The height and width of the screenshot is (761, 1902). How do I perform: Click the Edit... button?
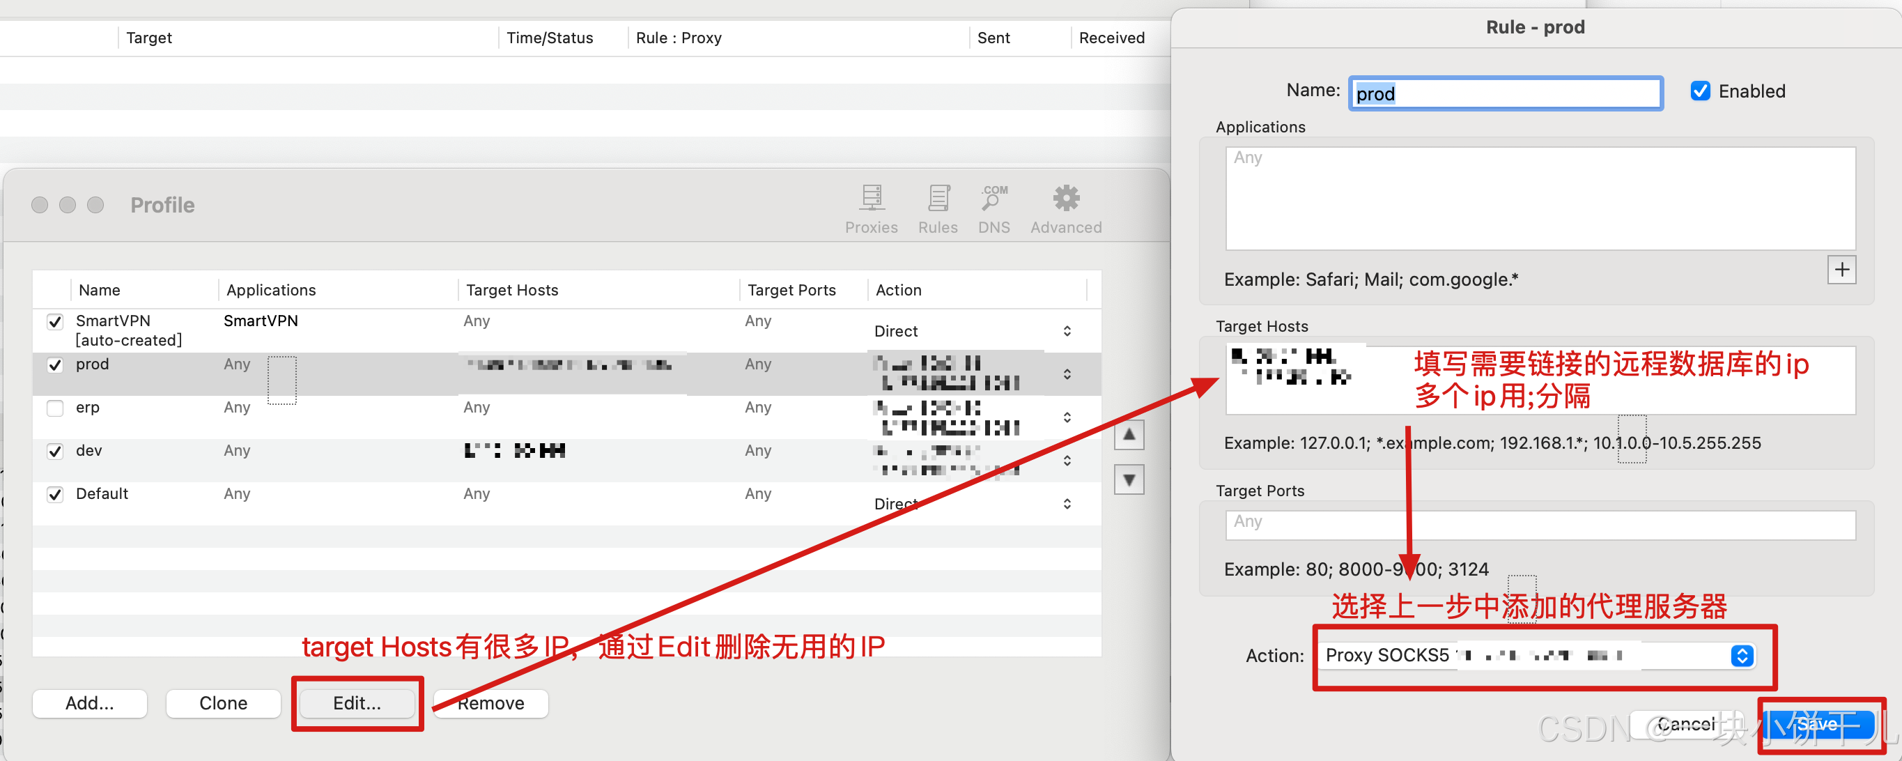[357, 702]
